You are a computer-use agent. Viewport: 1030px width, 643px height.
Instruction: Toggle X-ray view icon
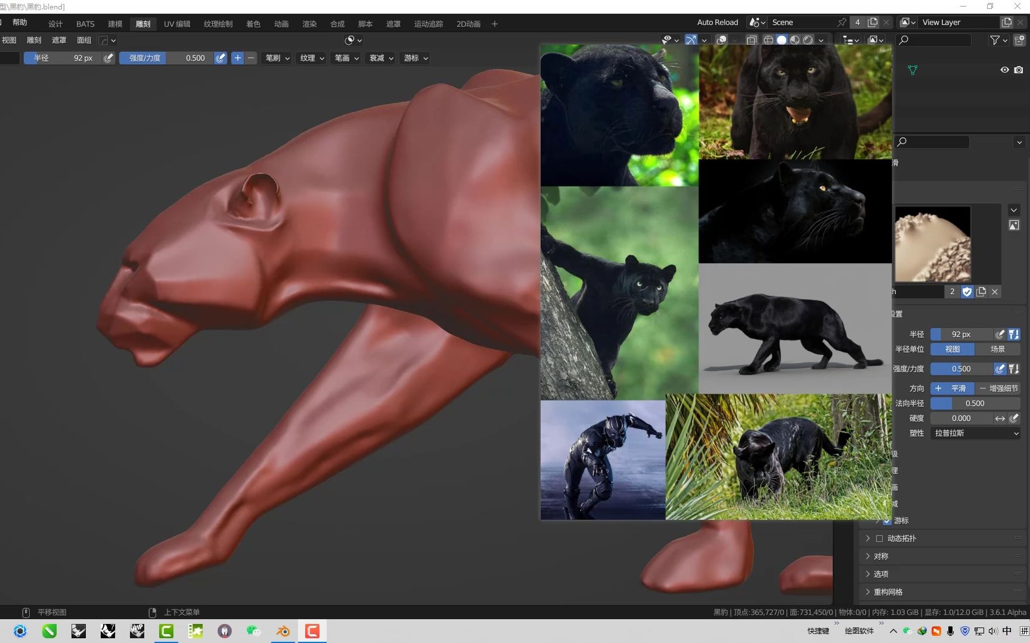click(752, 40)
